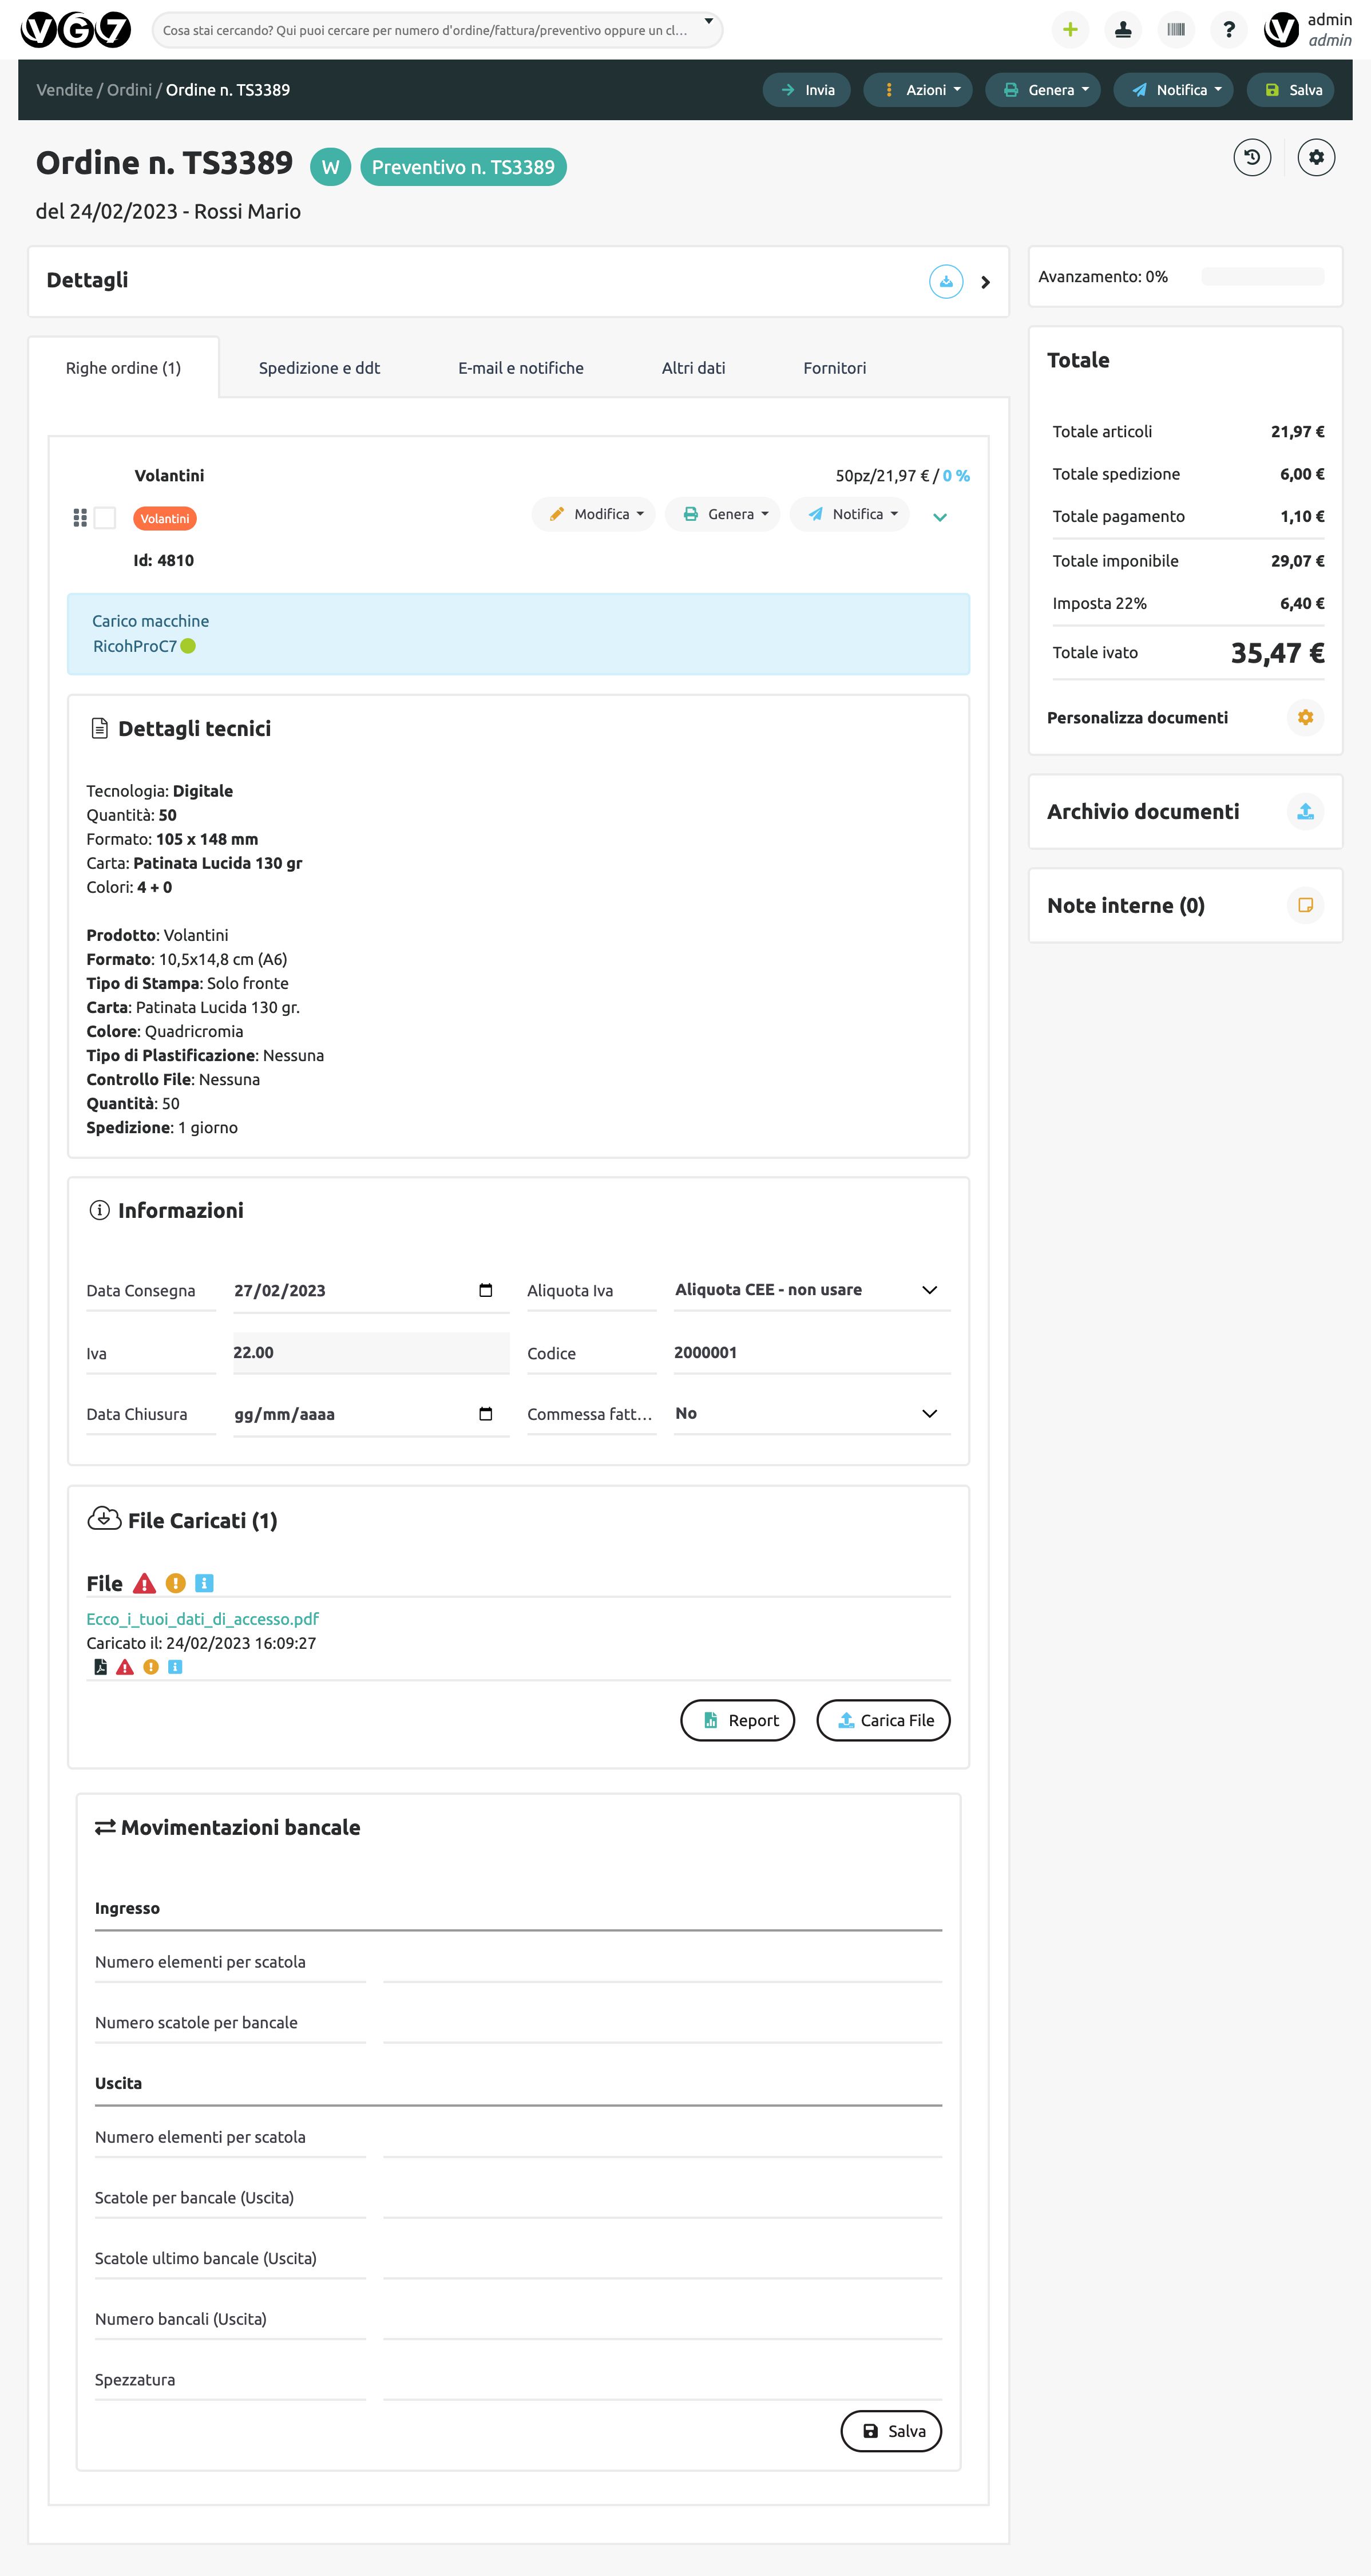1371x2576 pixels.
Task: Open the Fornitori tab
Action: [834, 368]
